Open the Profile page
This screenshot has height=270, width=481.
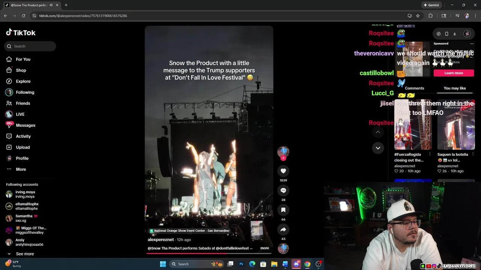(17, 158)
